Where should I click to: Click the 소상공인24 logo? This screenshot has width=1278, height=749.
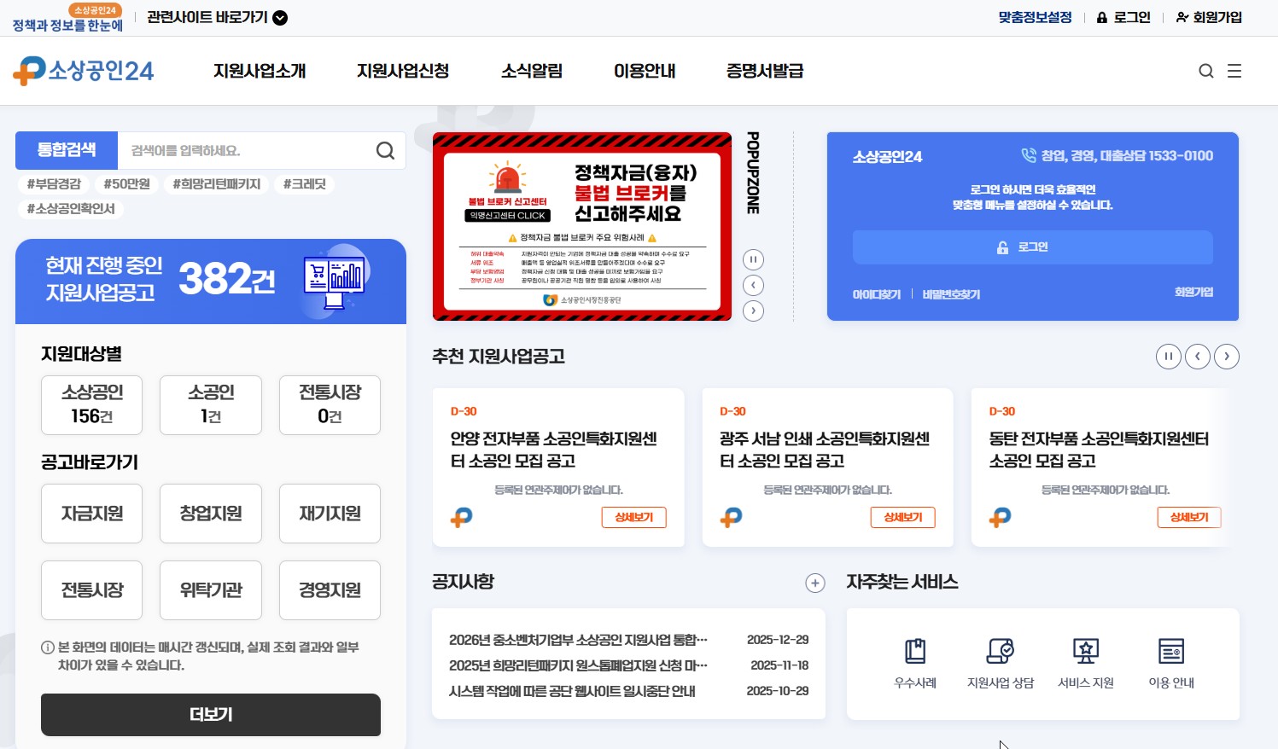coord(84,71)
